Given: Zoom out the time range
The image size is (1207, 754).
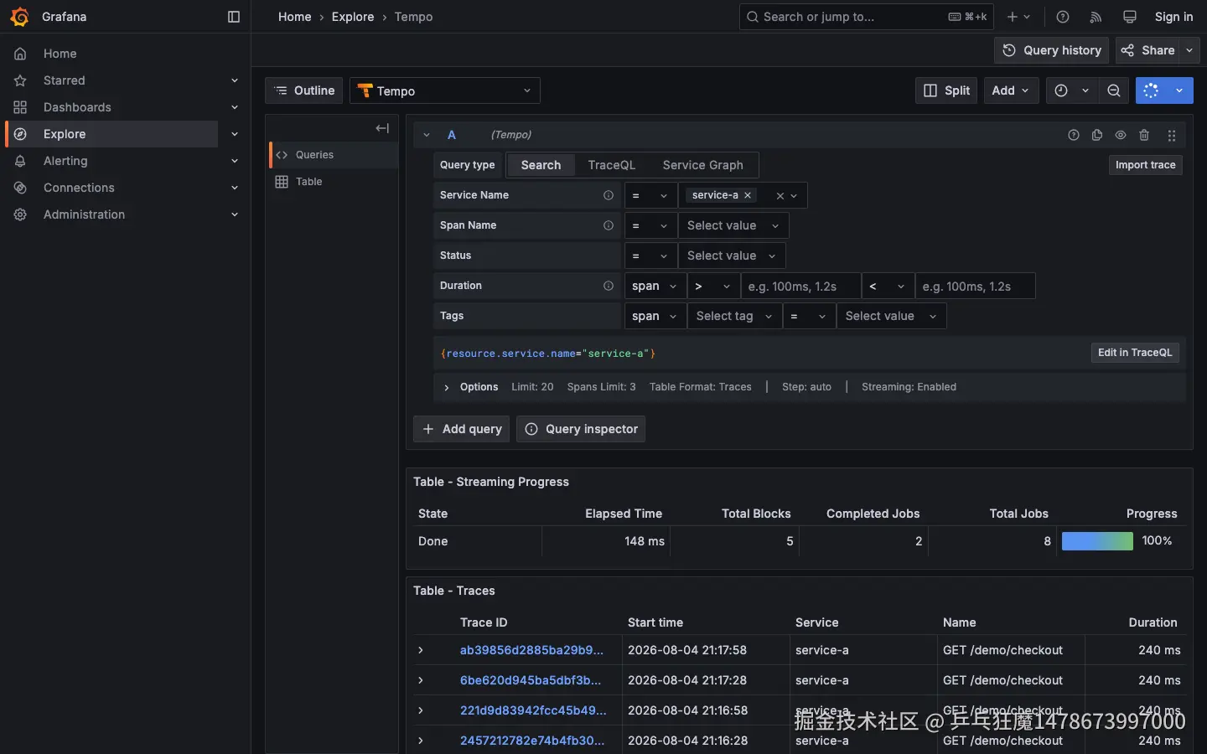Looking at the screenshot, I should (x=1114, y=90).
